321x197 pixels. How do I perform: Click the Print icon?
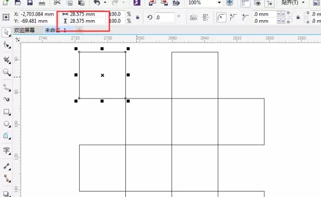pyautogui.click(x=42, y=3)
